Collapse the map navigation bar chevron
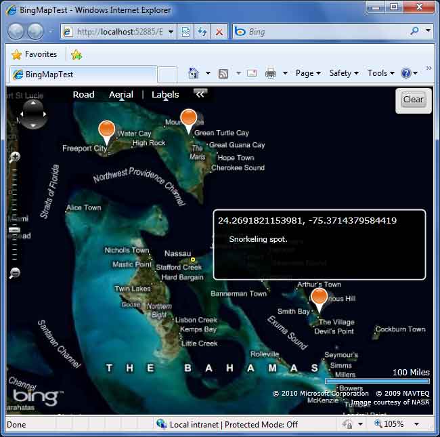 [x=200, y=94]
